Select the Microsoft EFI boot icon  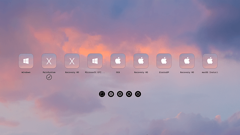pyautogui.click(x=95, y=61)
